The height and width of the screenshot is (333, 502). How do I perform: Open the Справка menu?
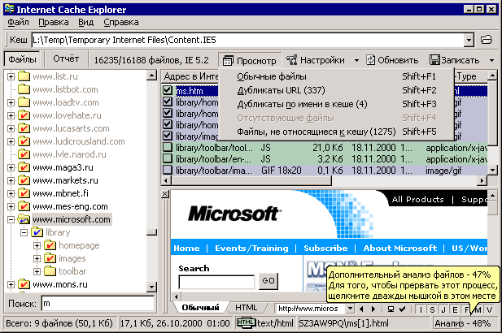coord(121,23)
